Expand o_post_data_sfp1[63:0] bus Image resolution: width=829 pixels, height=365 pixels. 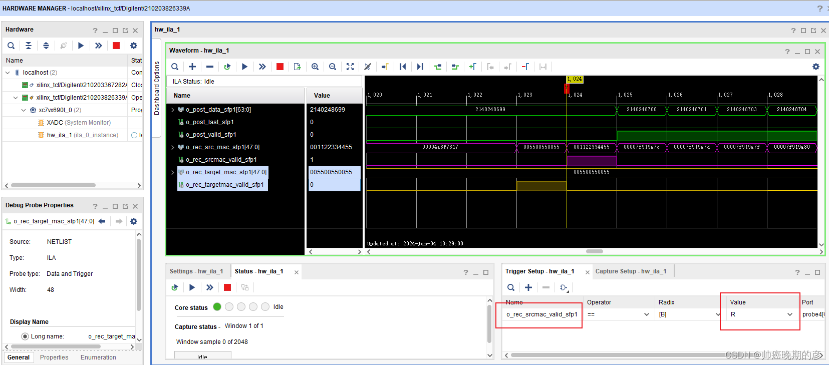pyautogui.click(x=173, y=110)
